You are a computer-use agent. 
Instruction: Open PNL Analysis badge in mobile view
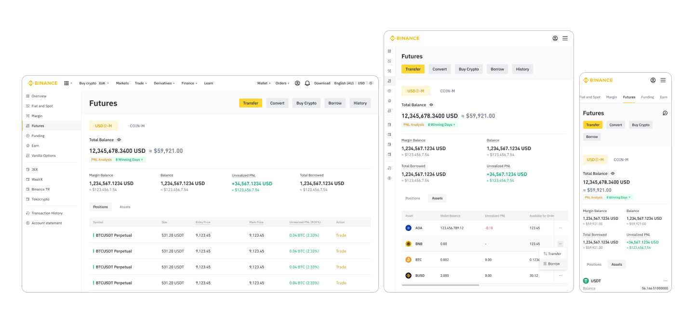594,197
